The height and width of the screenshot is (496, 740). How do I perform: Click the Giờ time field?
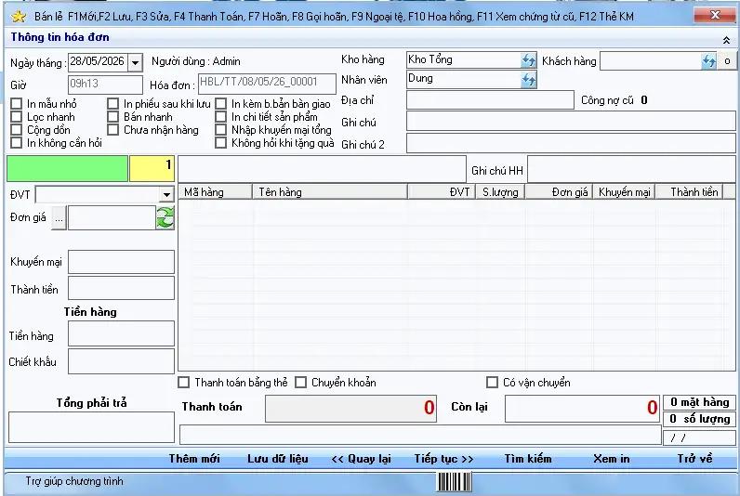[x=105, y=85]
